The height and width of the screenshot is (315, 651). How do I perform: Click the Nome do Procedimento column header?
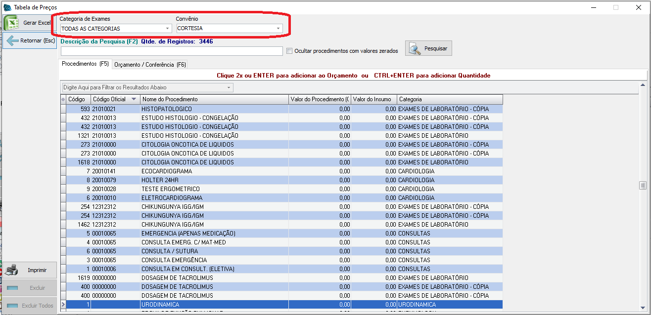point(214,100)
